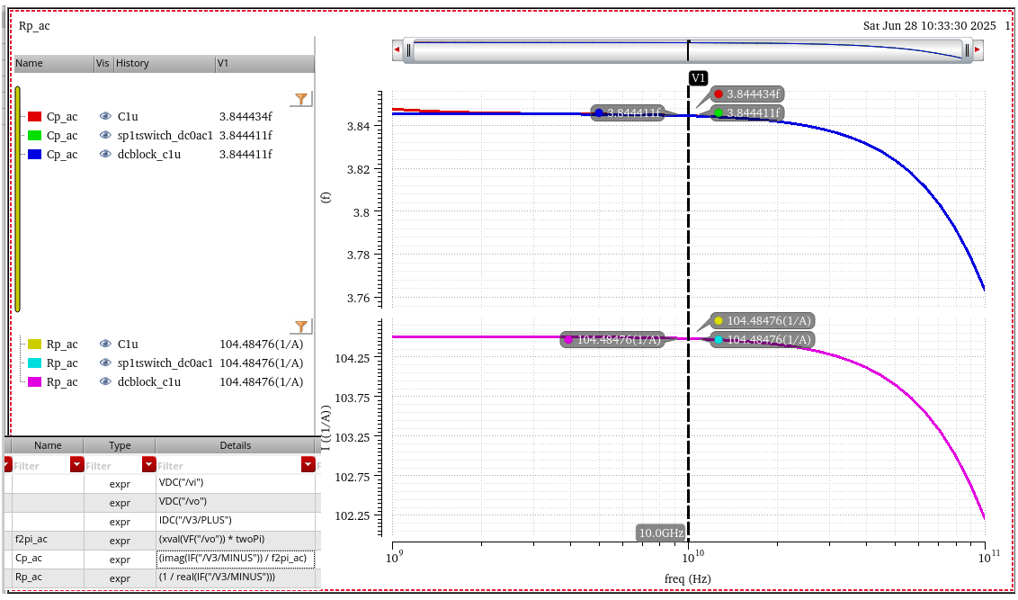Click the filter funnel icon above Rp_ac traces
Viewport: 1018px width, 600px height.
coord(301,327)
